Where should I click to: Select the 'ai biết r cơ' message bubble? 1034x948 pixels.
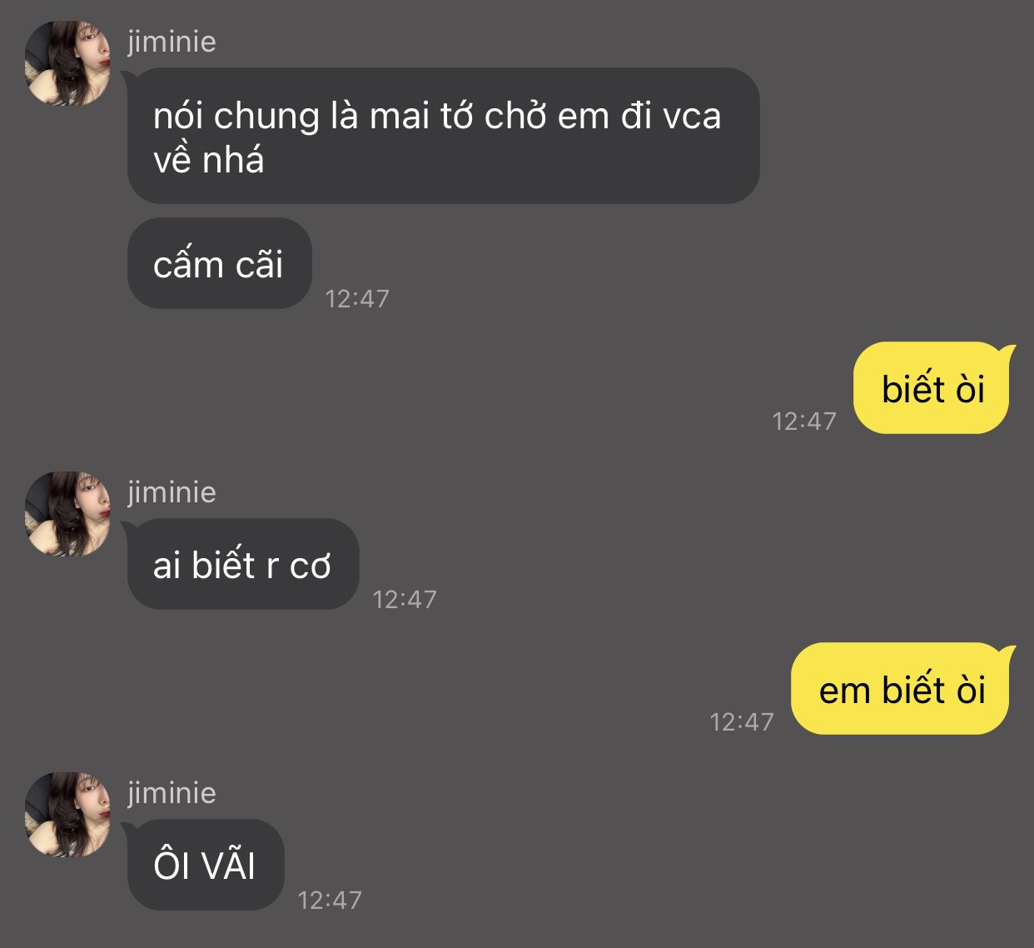pos(242,564)
